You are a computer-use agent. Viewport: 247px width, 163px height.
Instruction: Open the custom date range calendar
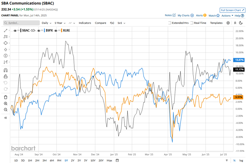tap(117, 160)
